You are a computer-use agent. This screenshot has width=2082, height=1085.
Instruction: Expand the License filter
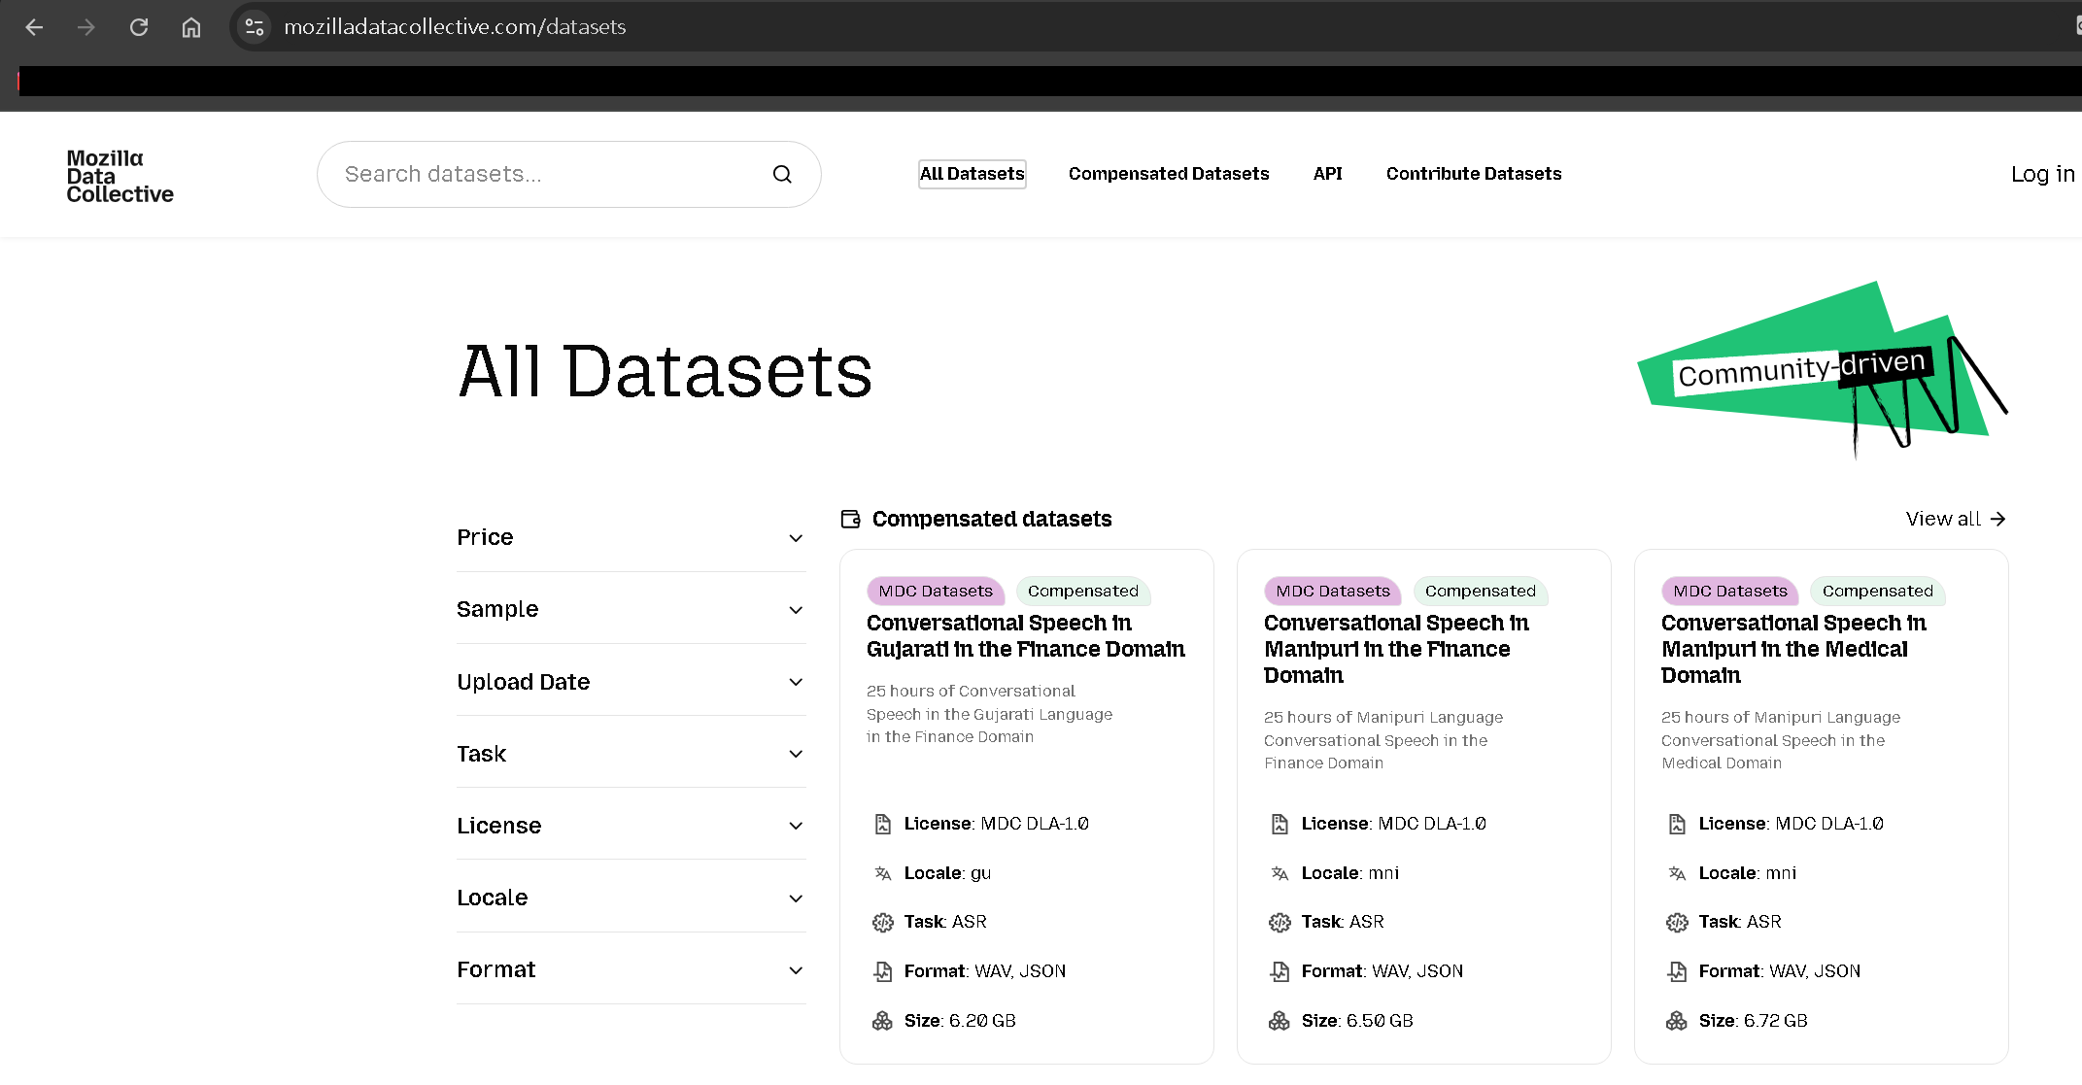(631, 826)
